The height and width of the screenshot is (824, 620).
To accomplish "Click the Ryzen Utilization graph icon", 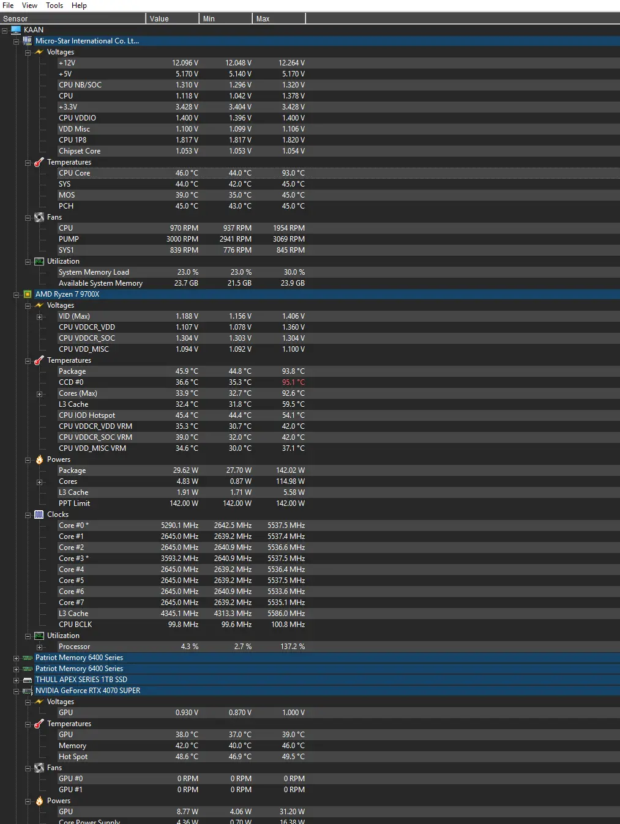I will tap(39, 636).
